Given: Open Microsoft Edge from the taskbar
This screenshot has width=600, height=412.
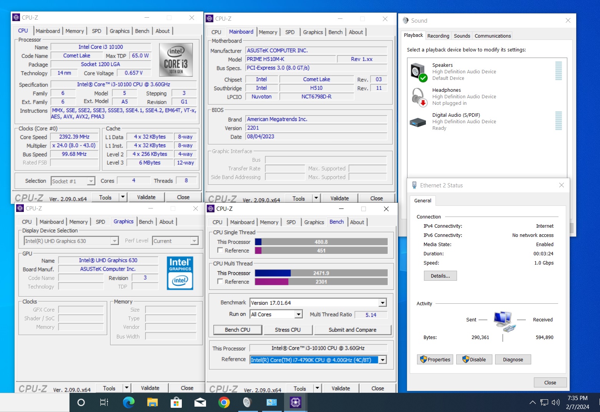Looking at the screenshot, I should click(128, 402).
